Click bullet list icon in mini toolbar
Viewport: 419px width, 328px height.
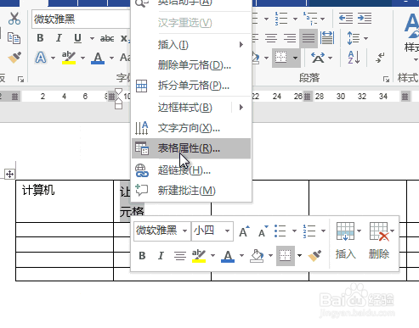280,231
